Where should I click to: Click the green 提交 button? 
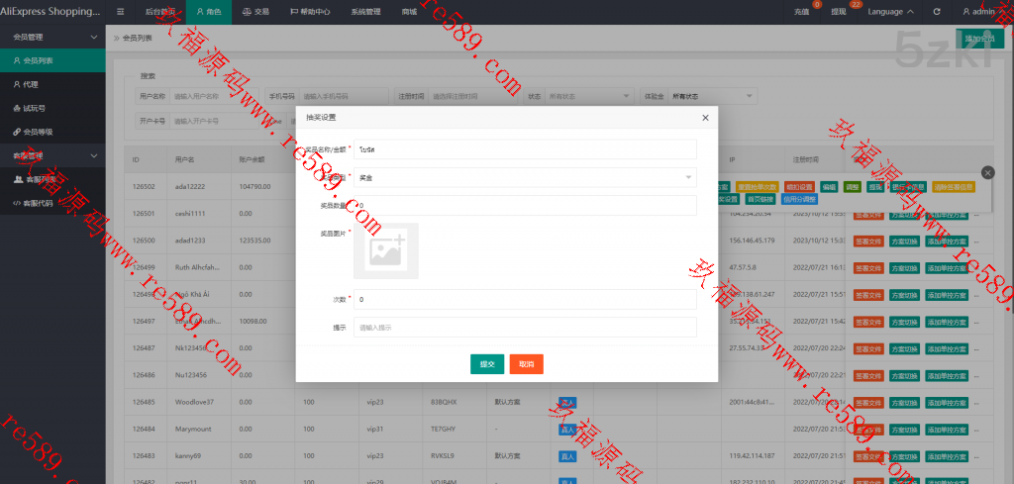tap(487, 364)
